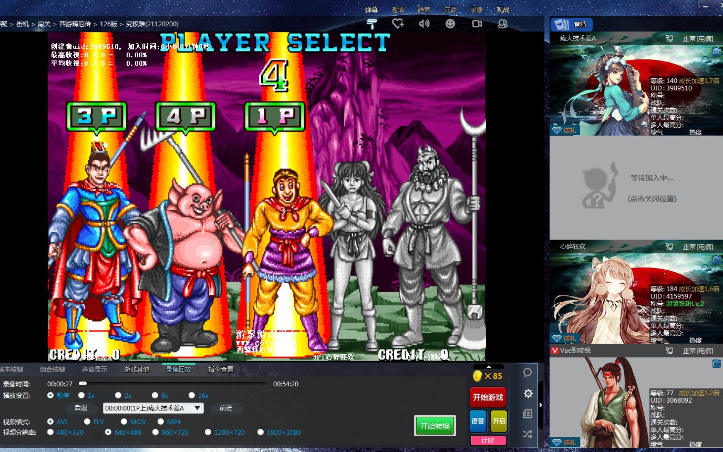Click the heart-plus invite icon
This screenshot has width=723, height=452.
(x=398, y=23)
